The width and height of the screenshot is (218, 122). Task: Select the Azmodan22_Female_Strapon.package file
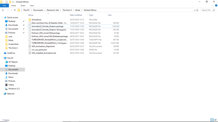point(47,26)
